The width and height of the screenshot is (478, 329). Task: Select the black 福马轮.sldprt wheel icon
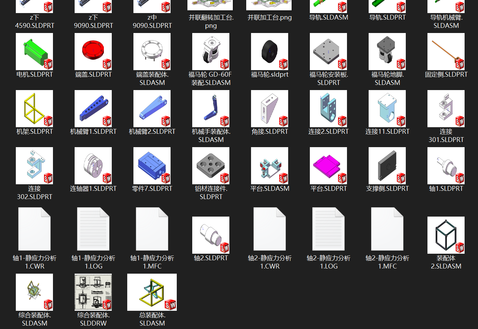click(270, 52)
